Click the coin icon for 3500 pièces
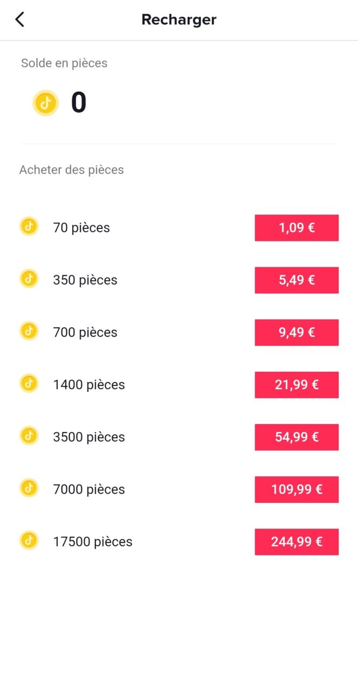This screenshot has width=358, height=700. pos(29,435)
